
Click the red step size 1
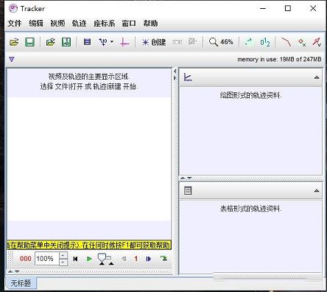[x=136, y=259]
